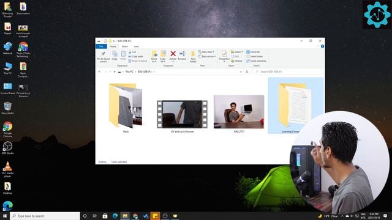
Task: Click Paste shortcut in ribbon
Action: [138, 61]
